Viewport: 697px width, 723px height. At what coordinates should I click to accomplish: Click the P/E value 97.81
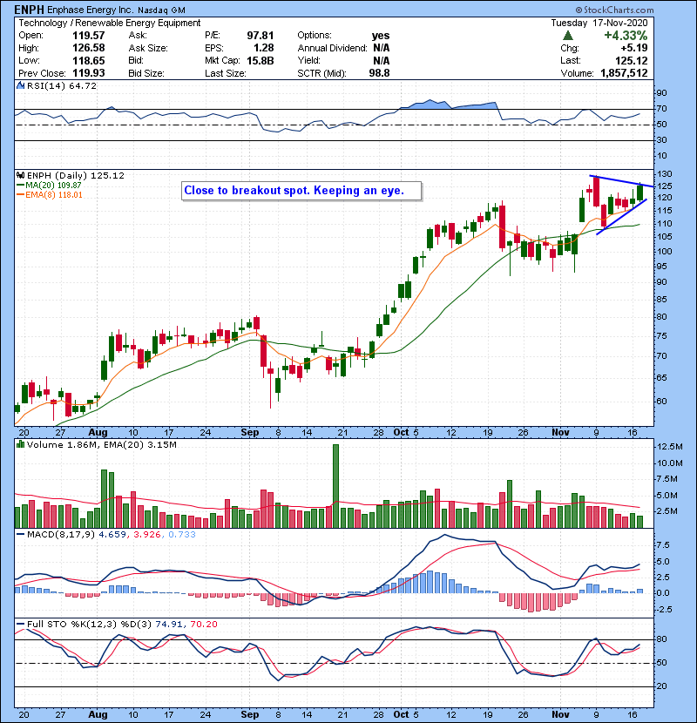[x=261, y=36]
